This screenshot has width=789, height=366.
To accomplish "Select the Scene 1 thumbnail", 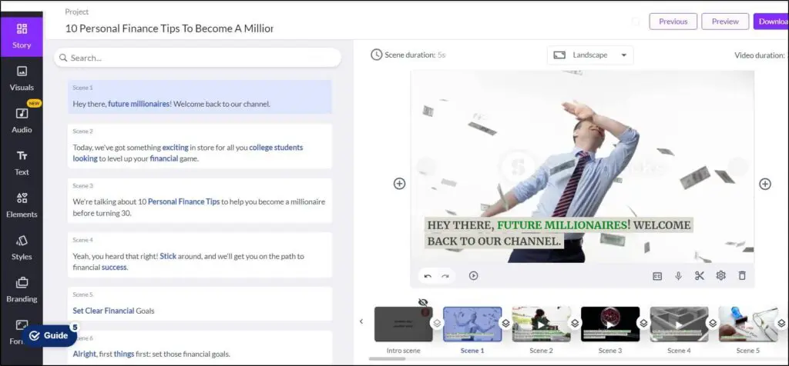I will pos(472,324).
